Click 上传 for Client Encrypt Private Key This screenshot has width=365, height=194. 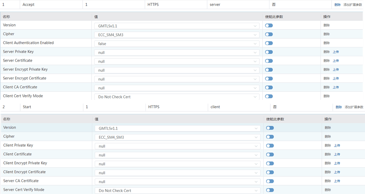click(x=337, y=163)
